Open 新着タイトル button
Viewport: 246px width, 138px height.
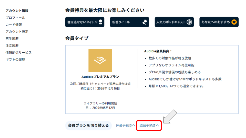(126, 22)
